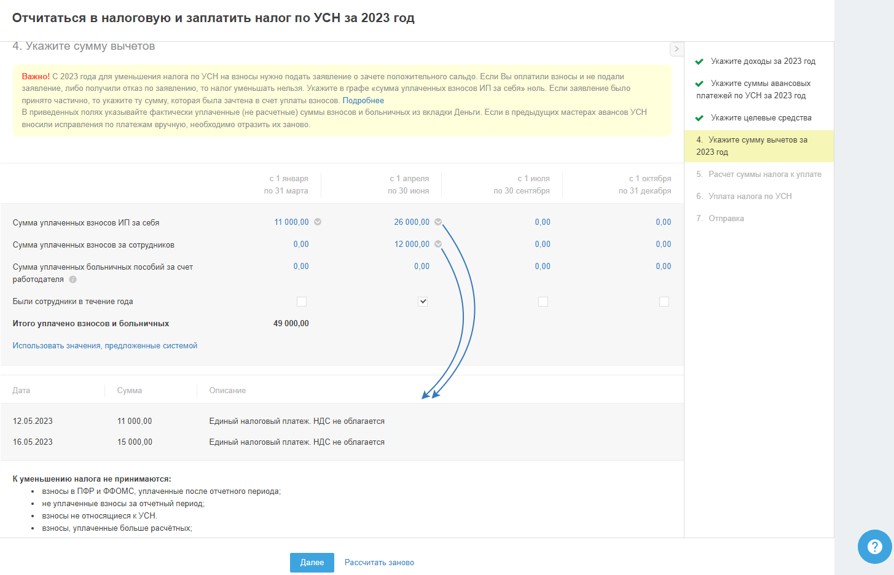The height and width of the screenshot is (575, 894).
Task: Open step 6 'Уплата налога по УСН'
Action: (750, 197)
